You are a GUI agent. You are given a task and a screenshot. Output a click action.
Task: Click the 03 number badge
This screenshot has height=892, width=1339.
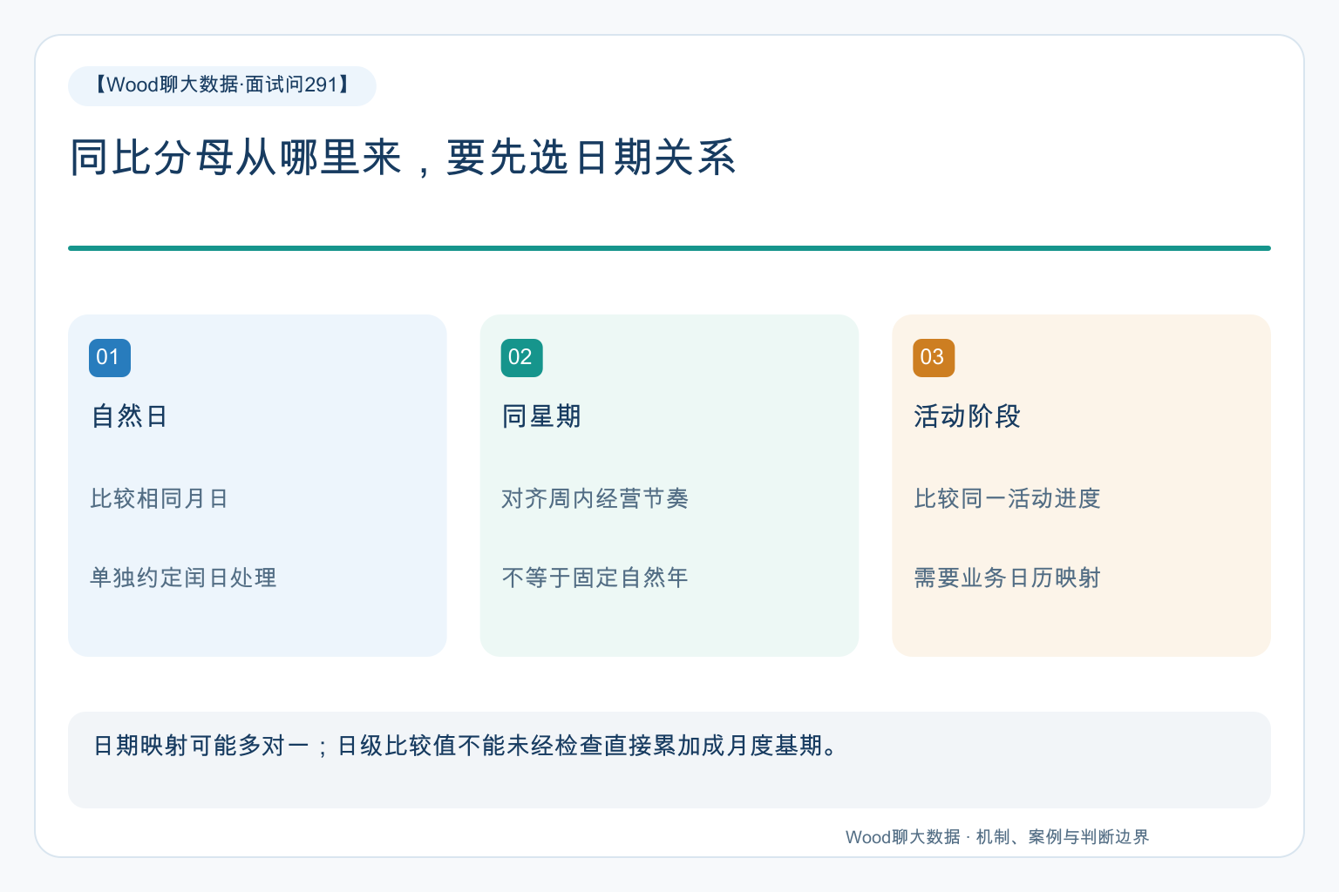(934, 358)
